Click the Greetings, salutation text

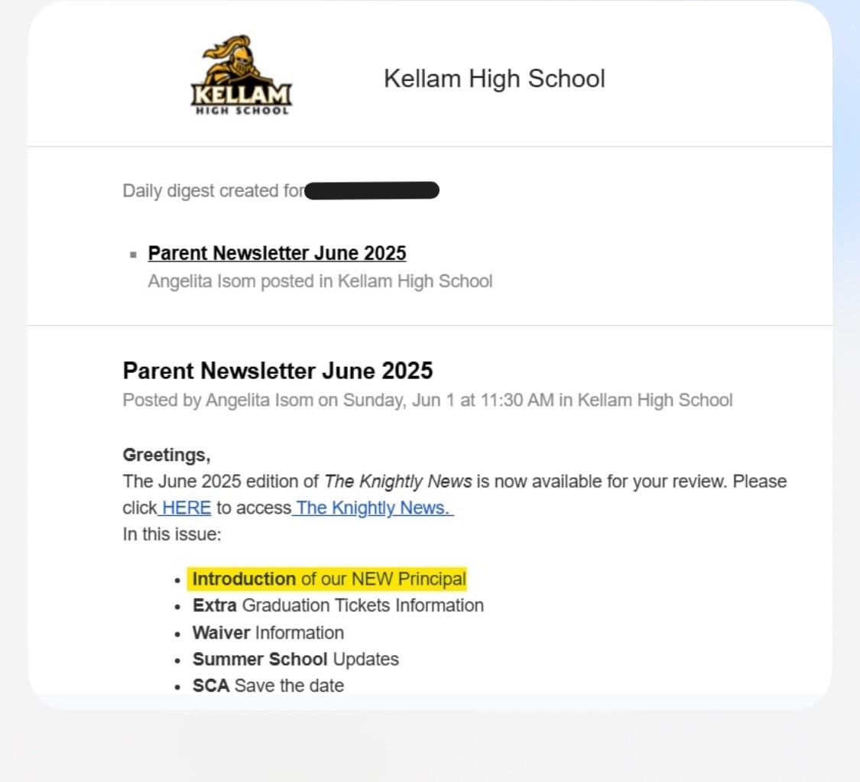[x=167, y=455]
